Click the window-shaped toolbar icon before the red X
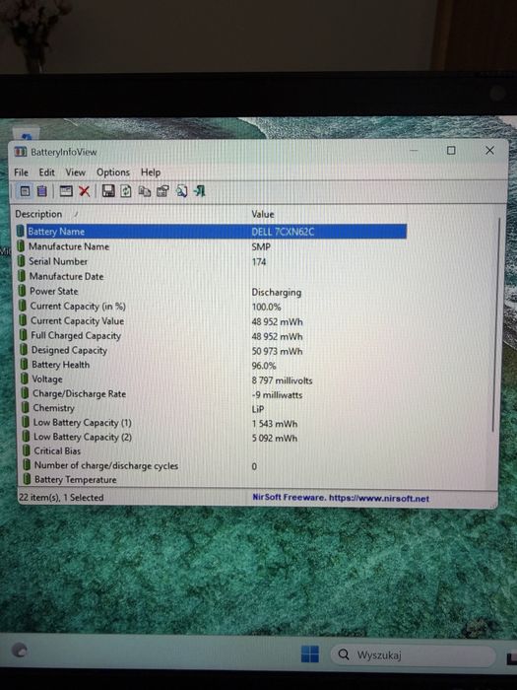Image resolution: width=517 pixels, height=690 pixels. click(x=66, y=191)
